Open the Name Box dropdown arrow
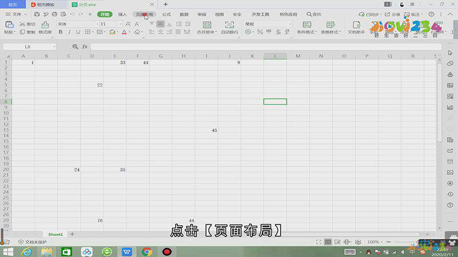Viewport: 458px width, 257px height. point(54,47)
